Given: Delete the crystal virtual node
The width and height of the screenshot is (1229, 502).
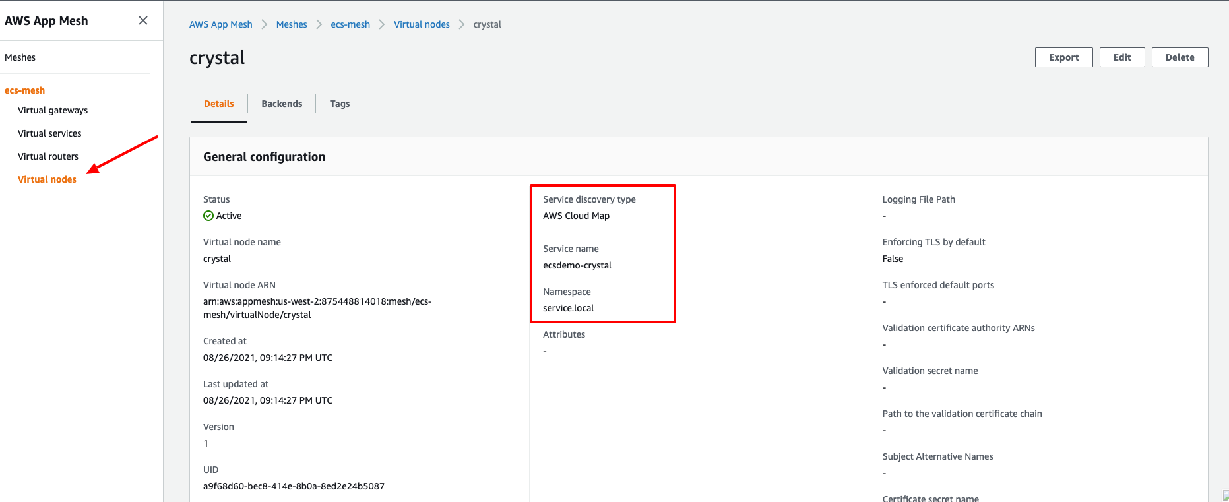Looking at the screenshot, I should click(x=1180, y=57).
